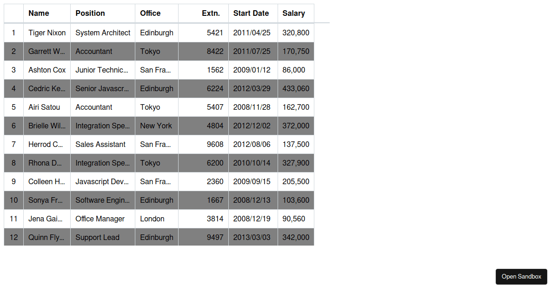Click the Office column header
The width and height of the screenshot is (558, 293).
(157, 13)
